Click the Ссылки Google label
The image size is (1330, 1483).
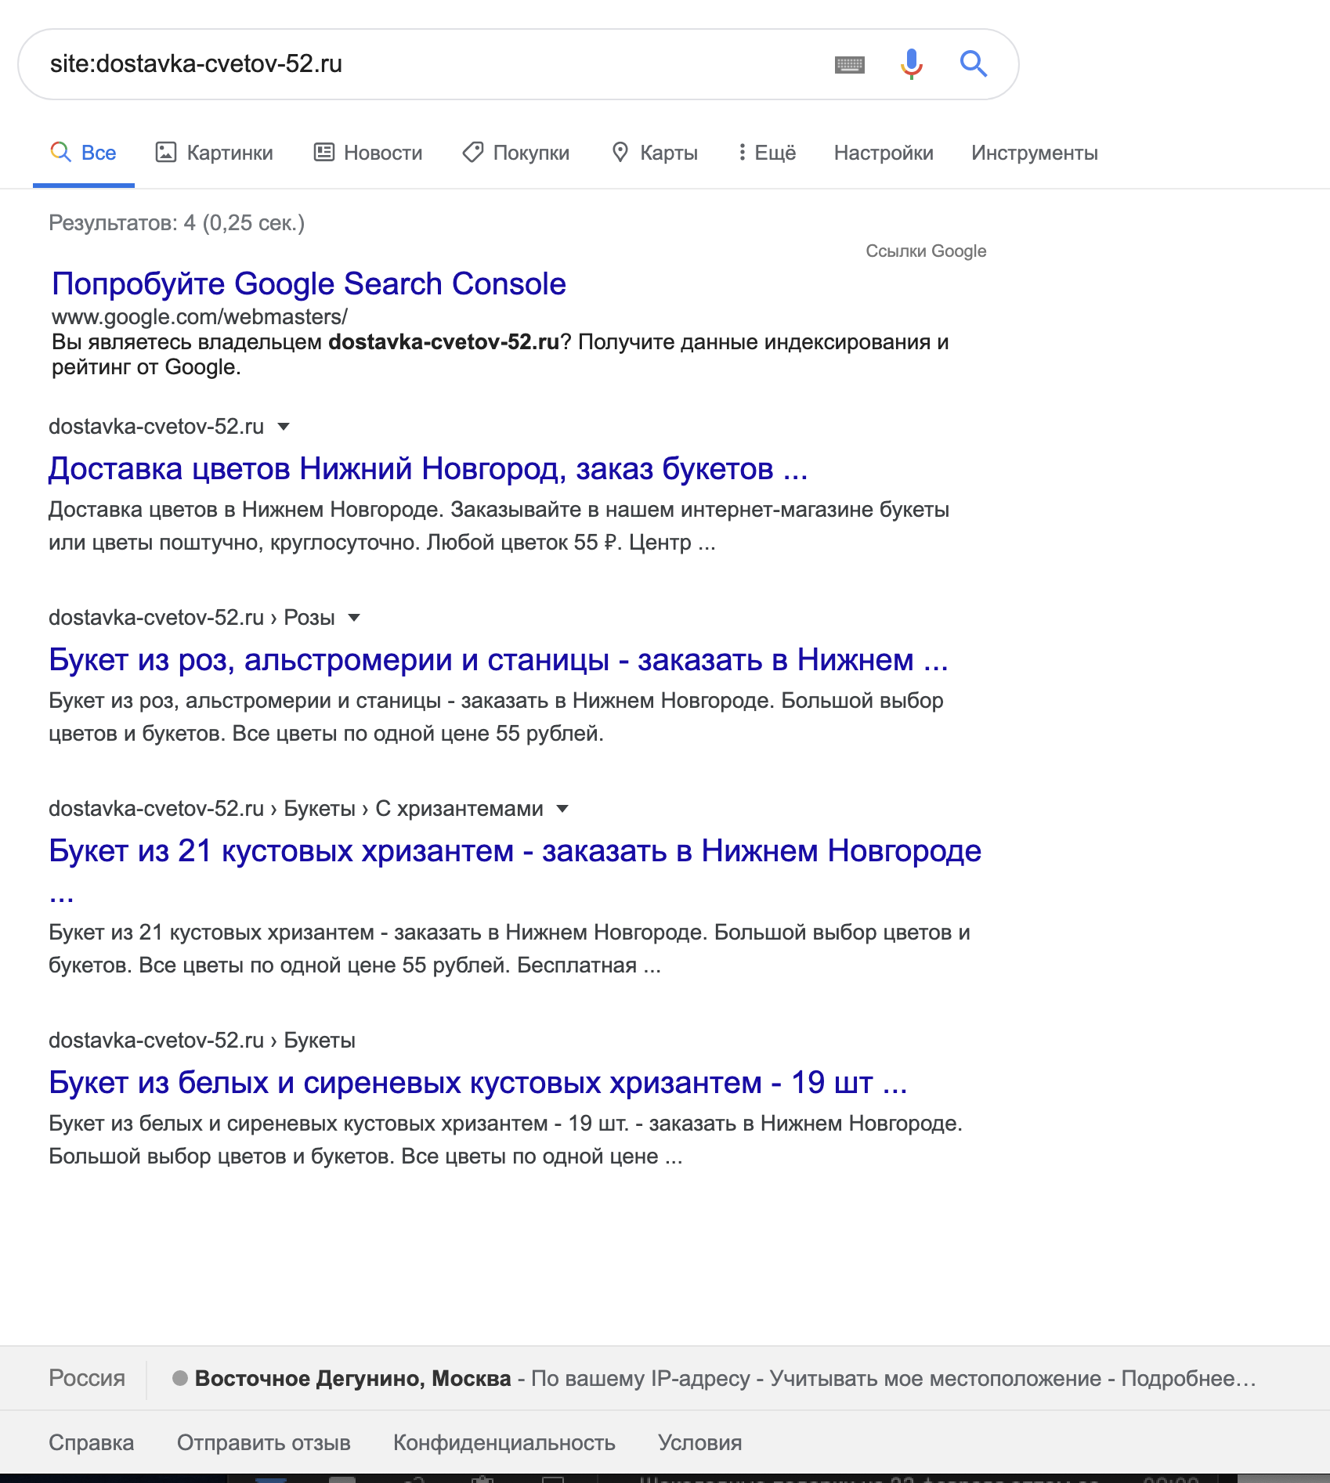(x=926, y=251)
